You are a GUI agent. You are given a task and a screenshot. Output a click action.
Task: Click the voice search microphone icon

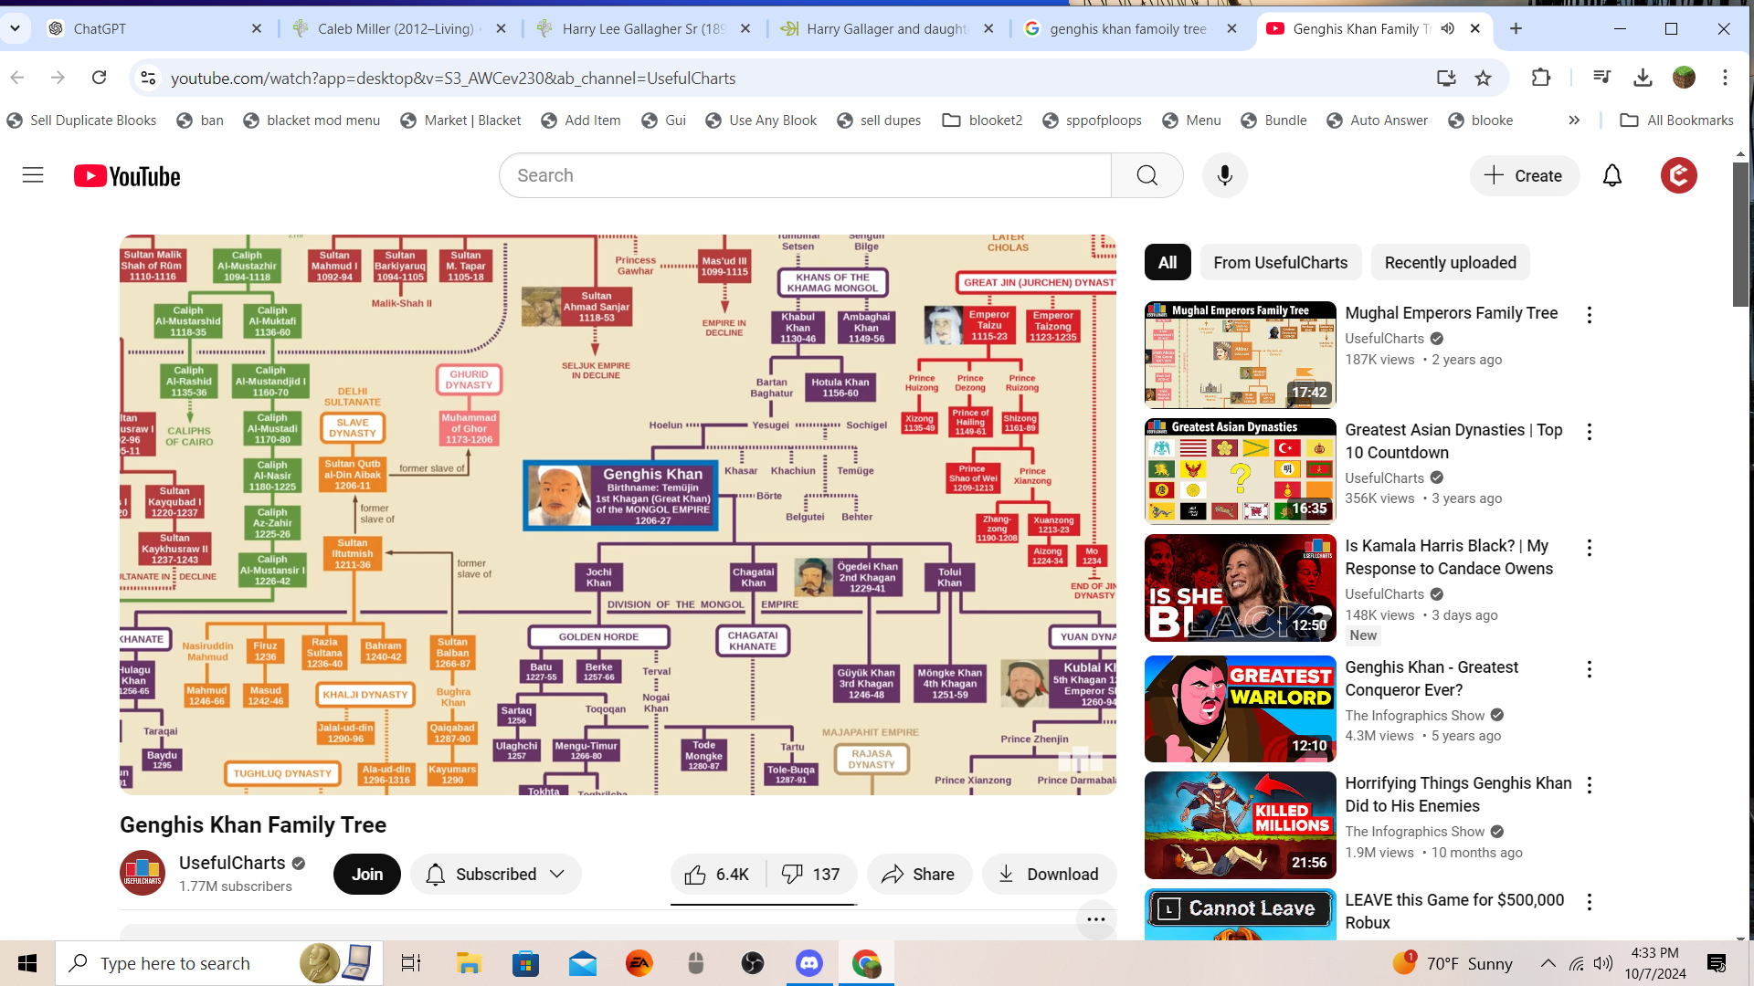(x=1225, y=175)
